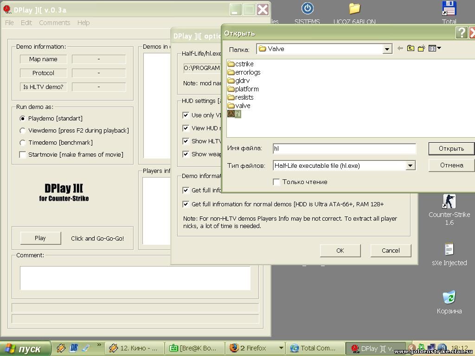Viewport: 475px width, 356px height.
Task: Go back using the dialog's back arrow
Action: tap(400, 48)
